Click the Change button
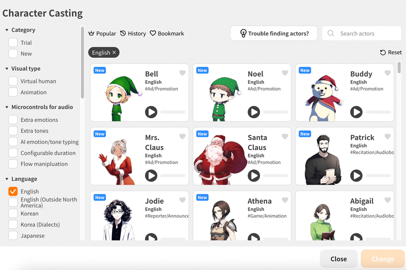 point(383,259)
